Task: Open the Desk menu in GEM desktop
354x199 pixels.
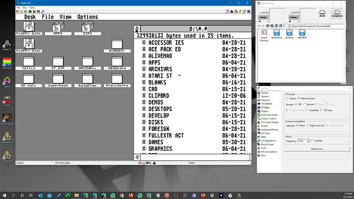Action: [x=30, y=17]
